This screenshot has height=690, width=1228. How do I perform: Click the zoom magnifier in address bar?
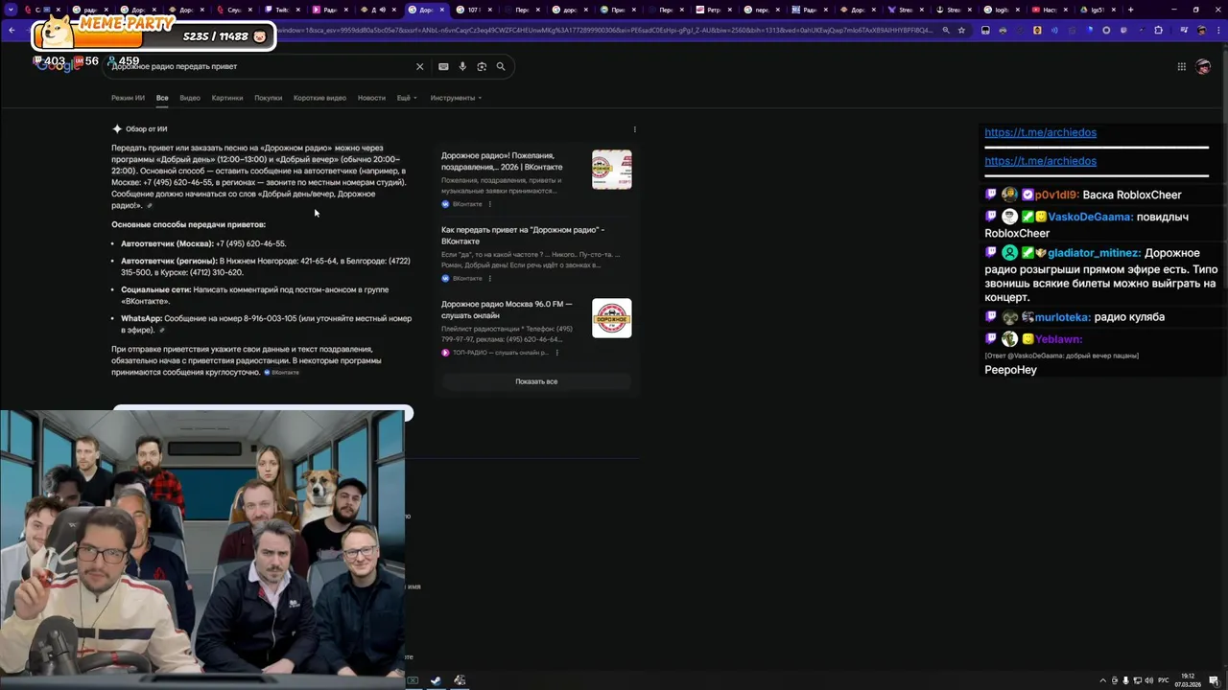pos(946,30)
